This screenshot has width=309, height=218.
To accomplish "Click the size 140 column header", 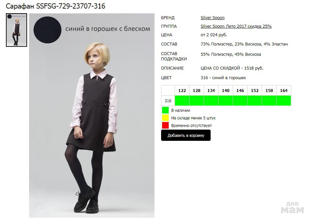I will coord(225,90).
